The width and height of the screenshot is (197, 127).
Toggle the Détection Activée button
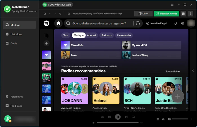click(167, 14)
